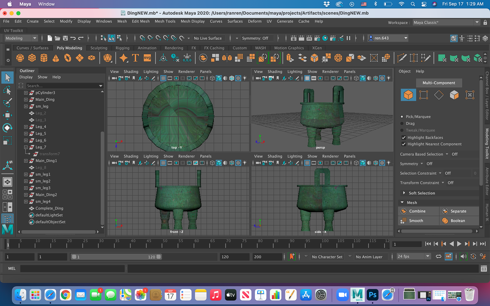This screenshot has height=306, width=490.
Task: Click the Symmetry: Off field
Action: click(x=257, y=38)
